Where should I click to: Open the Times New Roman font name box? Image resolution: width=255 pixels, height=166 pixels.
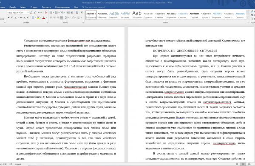[x=14, y=12]
